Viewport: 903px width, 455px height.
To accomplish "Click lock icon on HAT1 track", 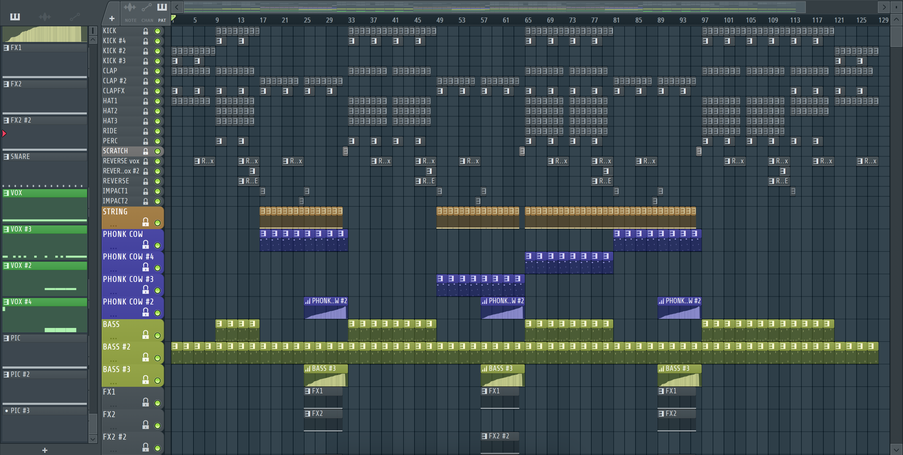I will pyautogui.click(x=145, y=101).
